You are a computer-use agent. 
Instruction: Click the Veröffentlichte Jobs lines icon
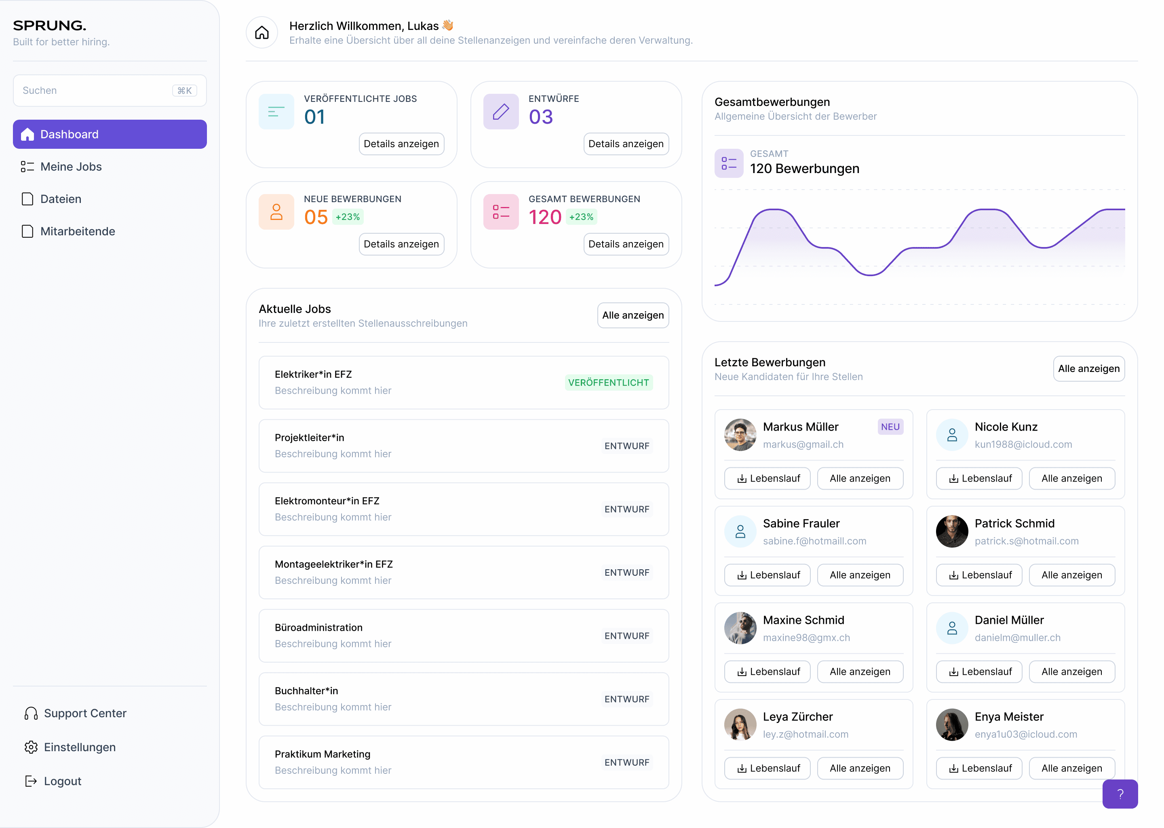pyautogui.click(x=276, y=112)
